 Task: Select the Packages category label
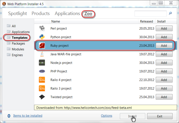(18, 43)
